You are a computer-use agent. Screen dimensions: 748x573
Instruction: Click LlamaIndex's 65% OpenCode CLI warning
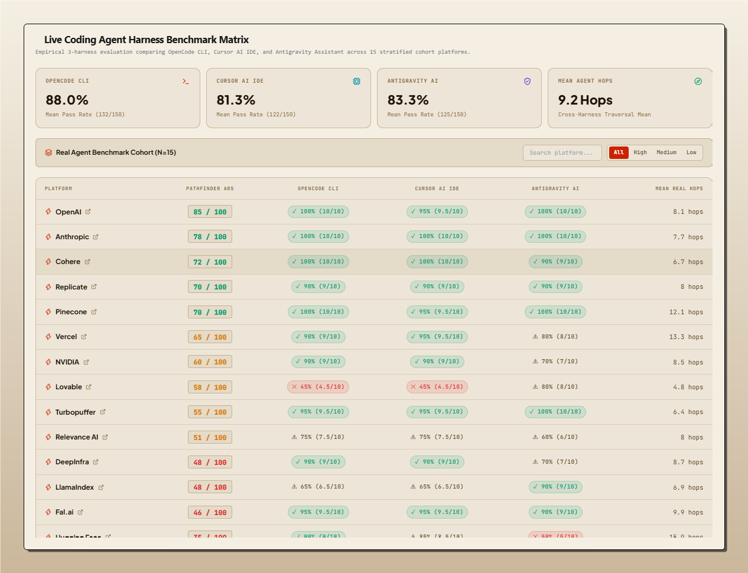(318, 487)
